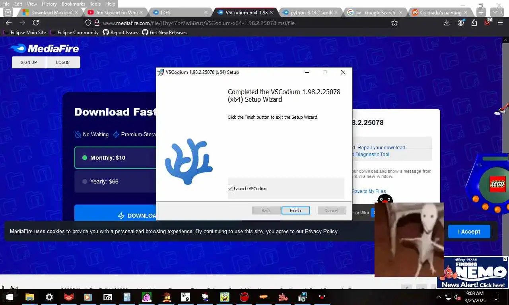Screen dimensions: 509x305
Task: Expand the list all tabs dropdown
Action: click(497, 13)
